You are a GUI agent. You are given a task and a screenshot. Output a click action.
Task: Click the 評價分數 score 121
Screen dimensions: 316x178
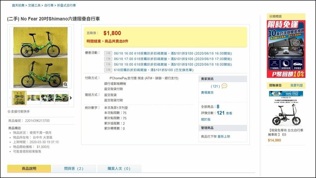(x=221, y=113)
